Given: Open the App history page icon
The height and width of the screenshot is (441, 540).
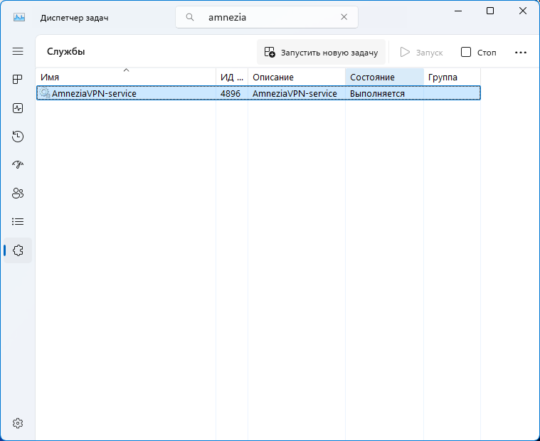Looking at the screenshot, I should point(18,137).
